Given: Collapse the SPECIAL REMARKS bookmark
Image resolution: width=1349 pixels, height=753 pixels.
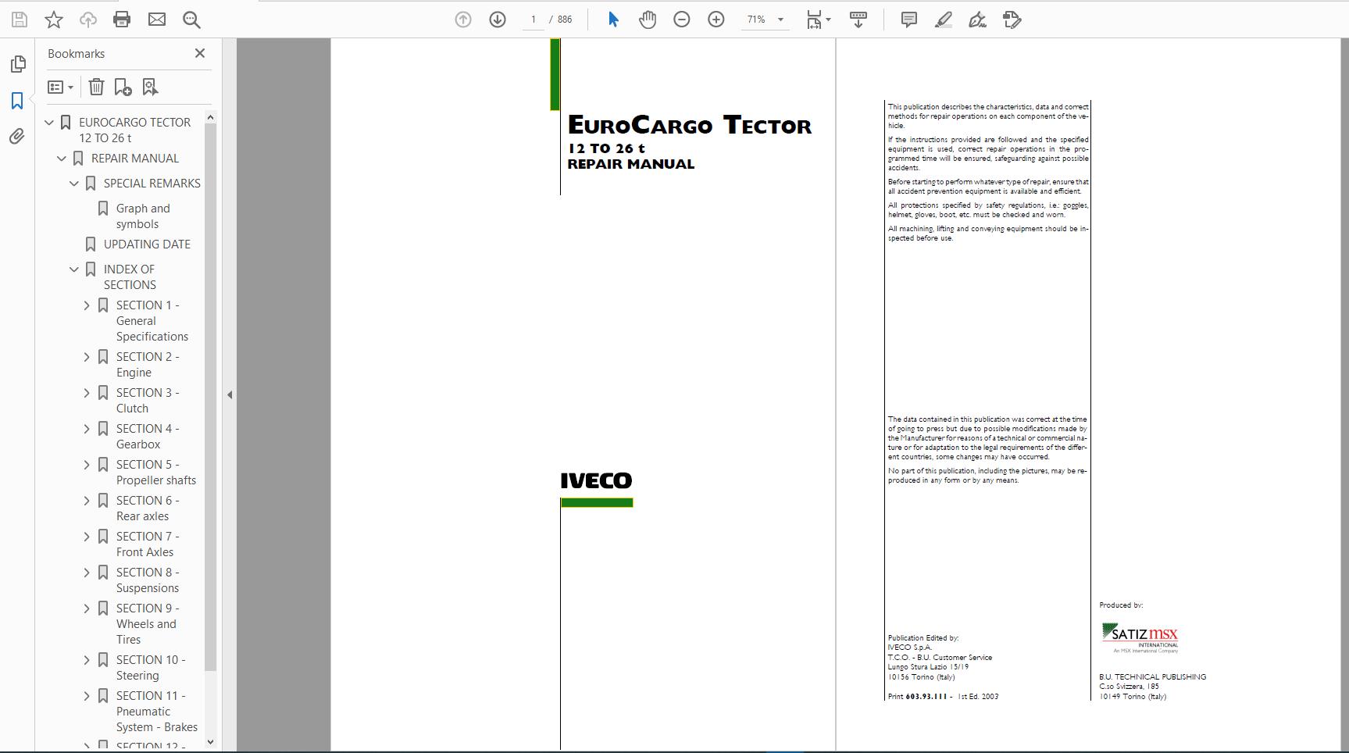Looking at the screenshot, I should pyautogui.click(x=74, y=184).
